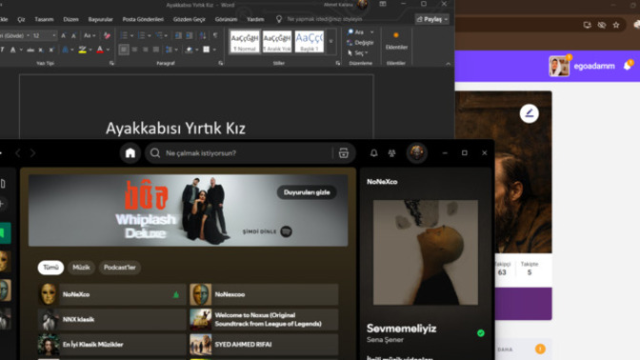Click the Sevmemeliyiz album cover art
This screenshot has height=360, width=640.
tap(426, 252)
